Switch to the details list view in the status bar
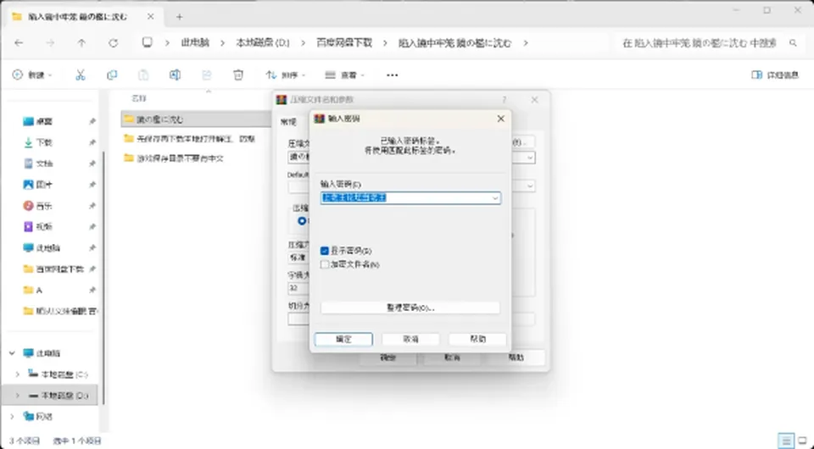This screenshot has width=814, height=449. [x=787, y=441]
